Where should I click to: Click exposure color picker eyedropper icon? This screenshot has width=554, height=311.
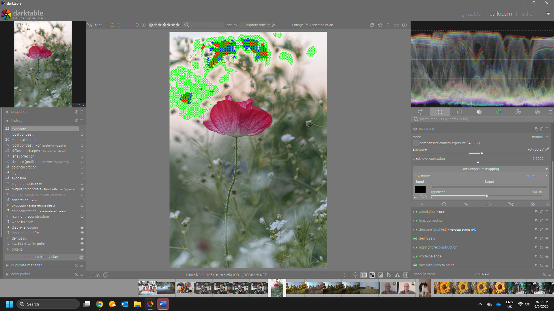(x=547, y=149)
